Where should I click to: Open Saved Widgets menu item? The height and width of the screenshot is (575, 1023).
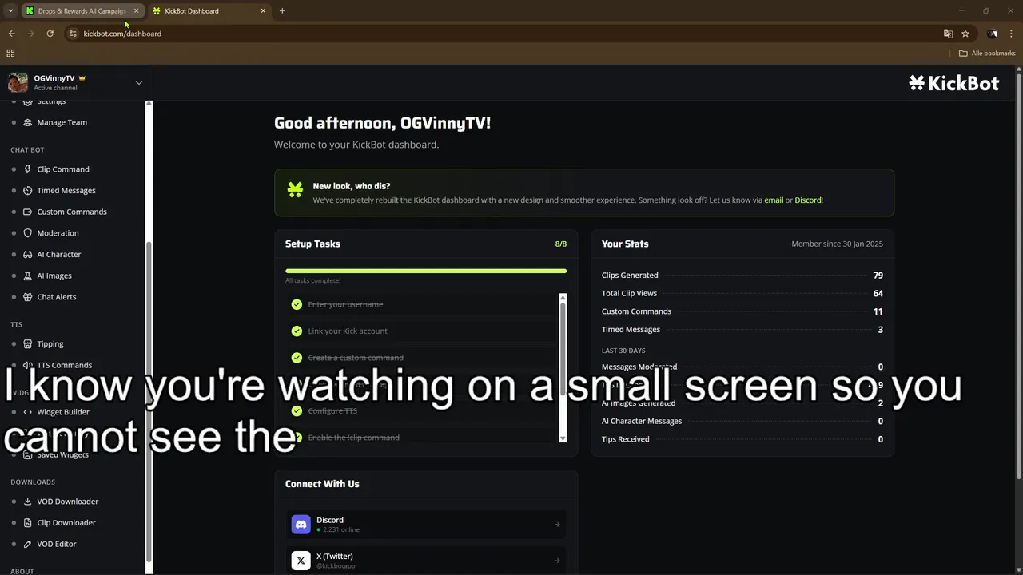coord(62,454)
